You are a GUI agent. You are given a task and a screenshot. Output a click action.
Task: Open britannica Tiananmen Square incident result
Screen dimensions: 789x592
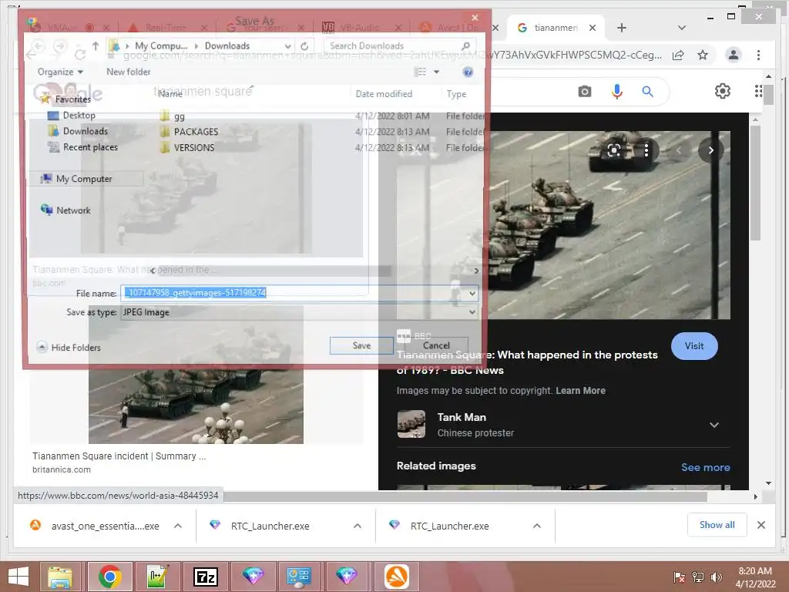tap(119, 456)
